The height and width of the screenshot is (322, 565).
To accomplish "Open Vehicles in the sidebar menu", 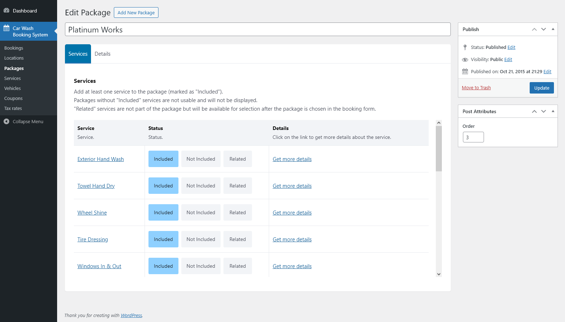I will (12, 89).
